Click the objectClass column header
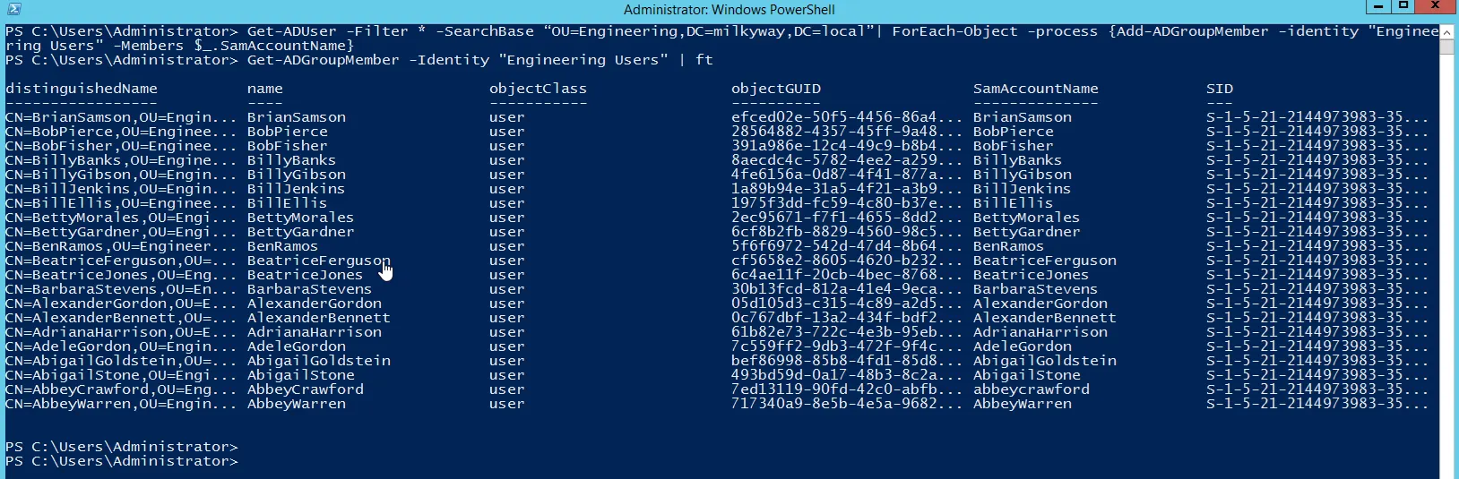 pos(539,89)
